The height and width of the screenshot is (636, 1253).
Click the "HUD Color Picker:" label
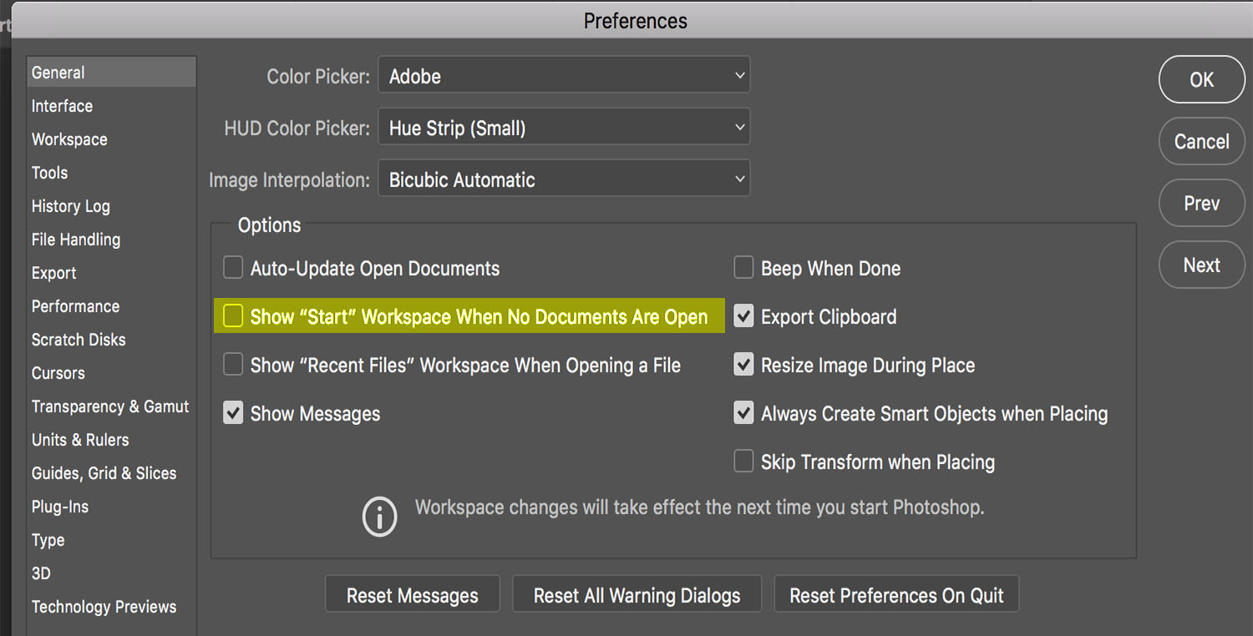click(297, 129)
